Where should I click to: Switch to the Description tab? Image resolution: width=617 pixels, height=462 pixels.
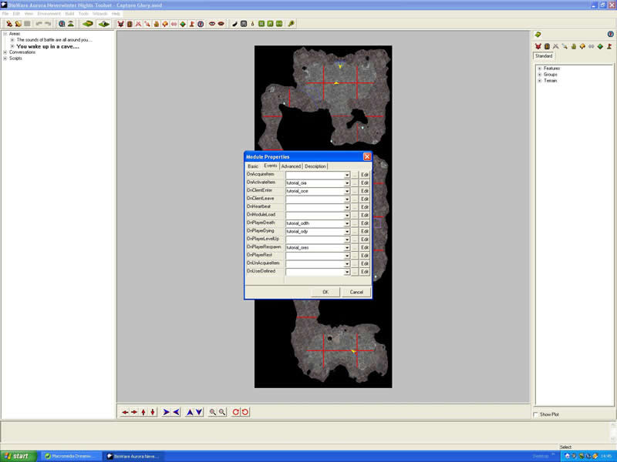[x=315, y=166]
